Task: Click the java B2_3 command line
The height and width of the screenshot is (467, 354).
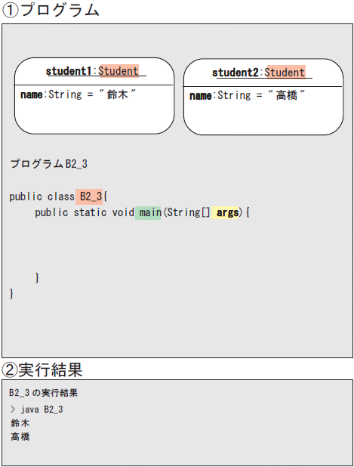Action: 37,410
